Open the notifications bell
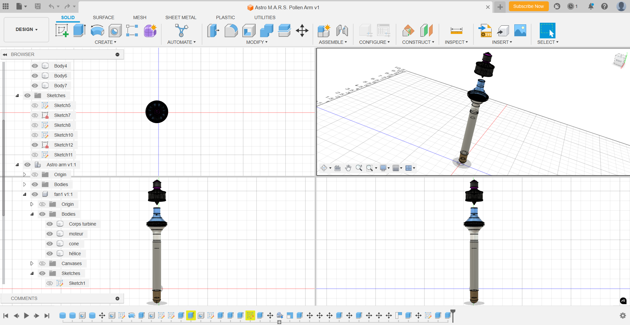This screenshot has width=630, height=325. 591,6
